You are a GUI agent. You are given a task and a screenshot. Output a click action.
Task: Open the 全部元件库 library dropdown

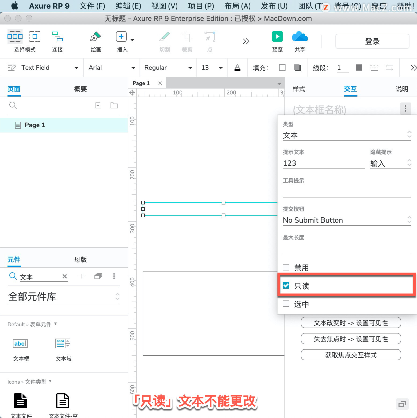[x=64, y=296]
